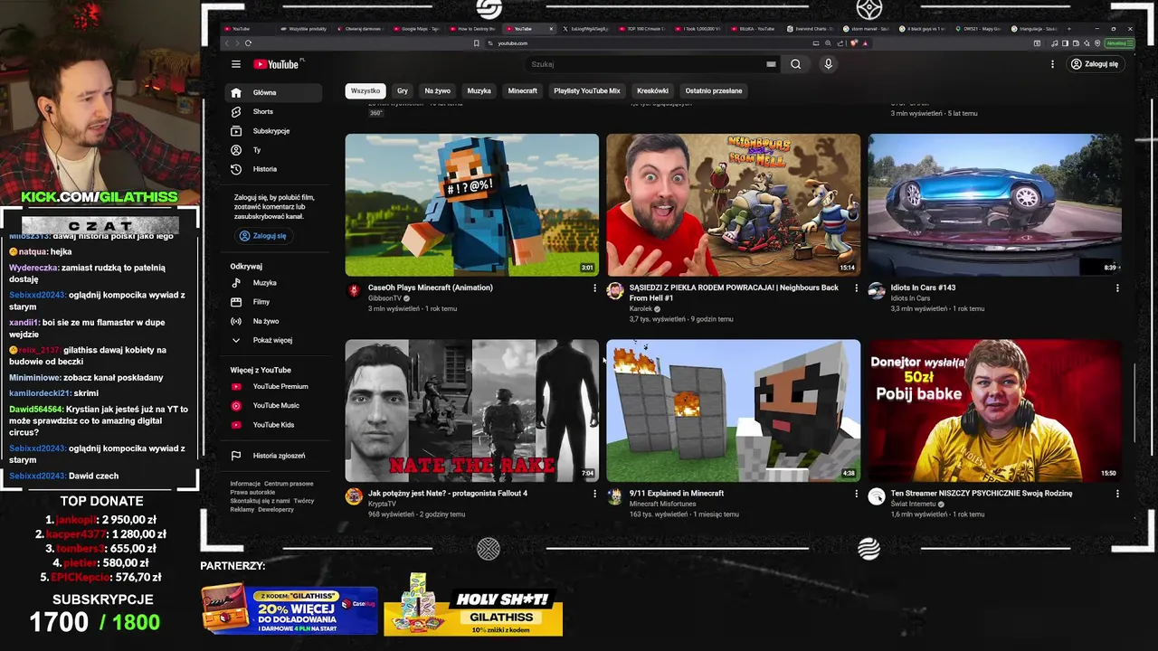The height and width of the screenshot is (651, 1158).
Task: Open the Ty section in the sidebar
Action: (x=273, y=150)
